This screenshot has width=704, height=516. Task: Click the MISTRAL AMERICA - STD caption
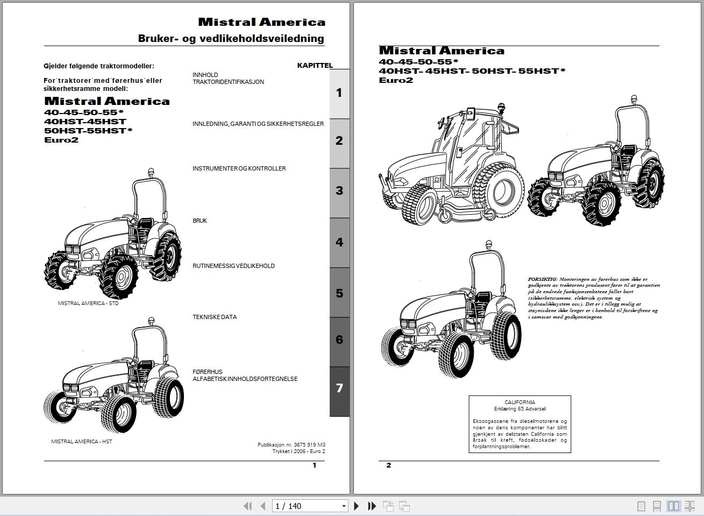[88, 303]
